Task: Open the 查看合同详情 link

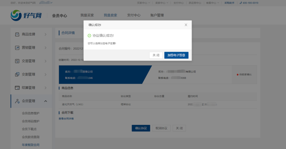Action: tap(66, 119)
